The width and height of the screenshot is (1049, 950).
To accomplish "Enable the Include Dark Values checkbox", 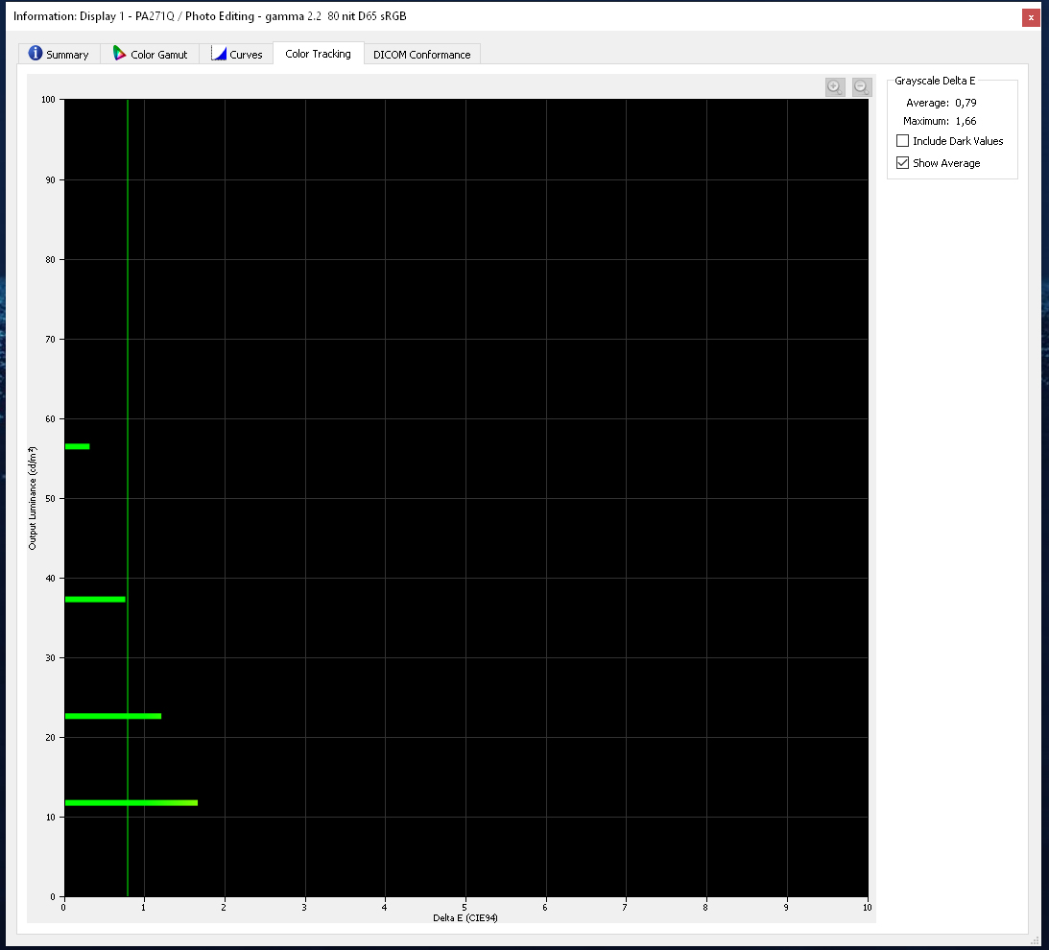I will click(x=902, y=141).
